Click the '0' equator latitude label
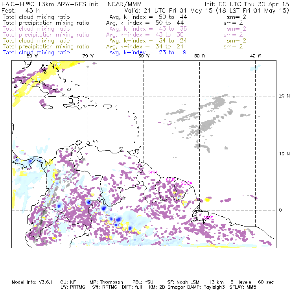 point(280,210)
